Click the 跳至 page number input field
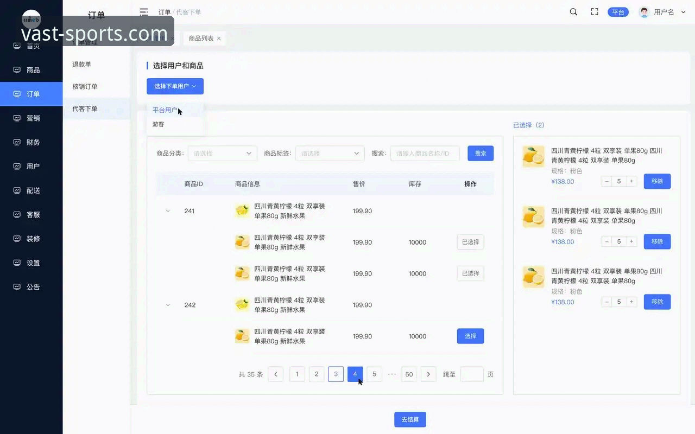Viewport: 695px width, 434px height. pyautogui.click(x=471, y=374)
